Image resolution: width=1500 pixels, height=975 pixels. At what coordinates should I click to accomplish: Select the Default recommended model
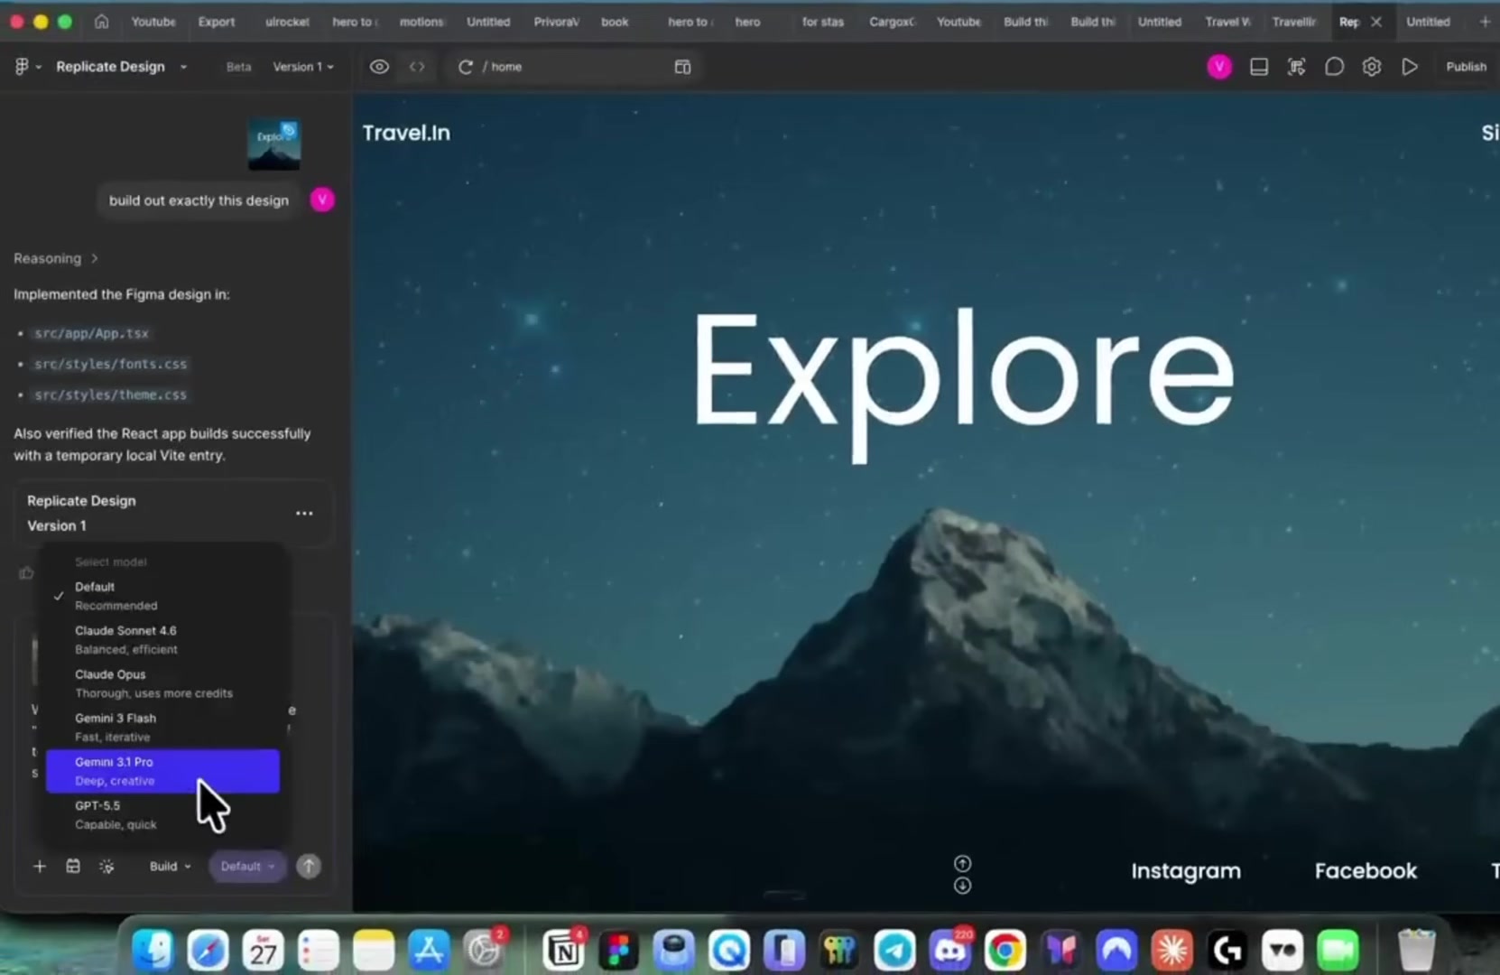coord(162,596)
